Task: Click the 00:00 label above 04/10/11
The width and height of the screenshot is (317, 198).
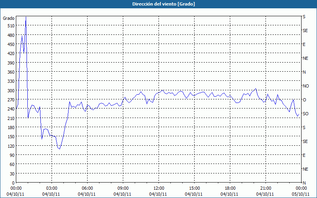Action: click(16, 188)
